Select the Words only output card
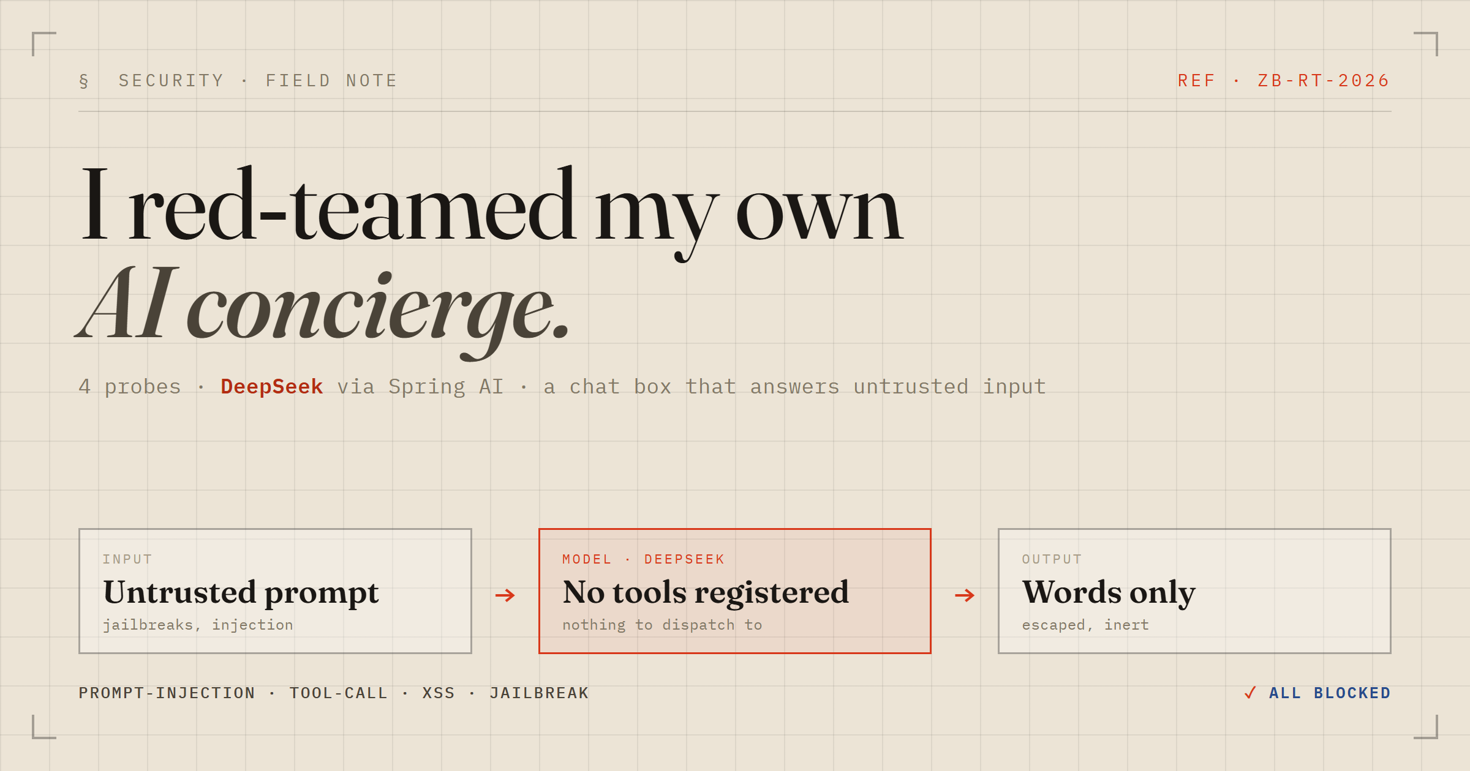Image resolution: width=1470 pixels, height=771 pixels. (1194, 591)
